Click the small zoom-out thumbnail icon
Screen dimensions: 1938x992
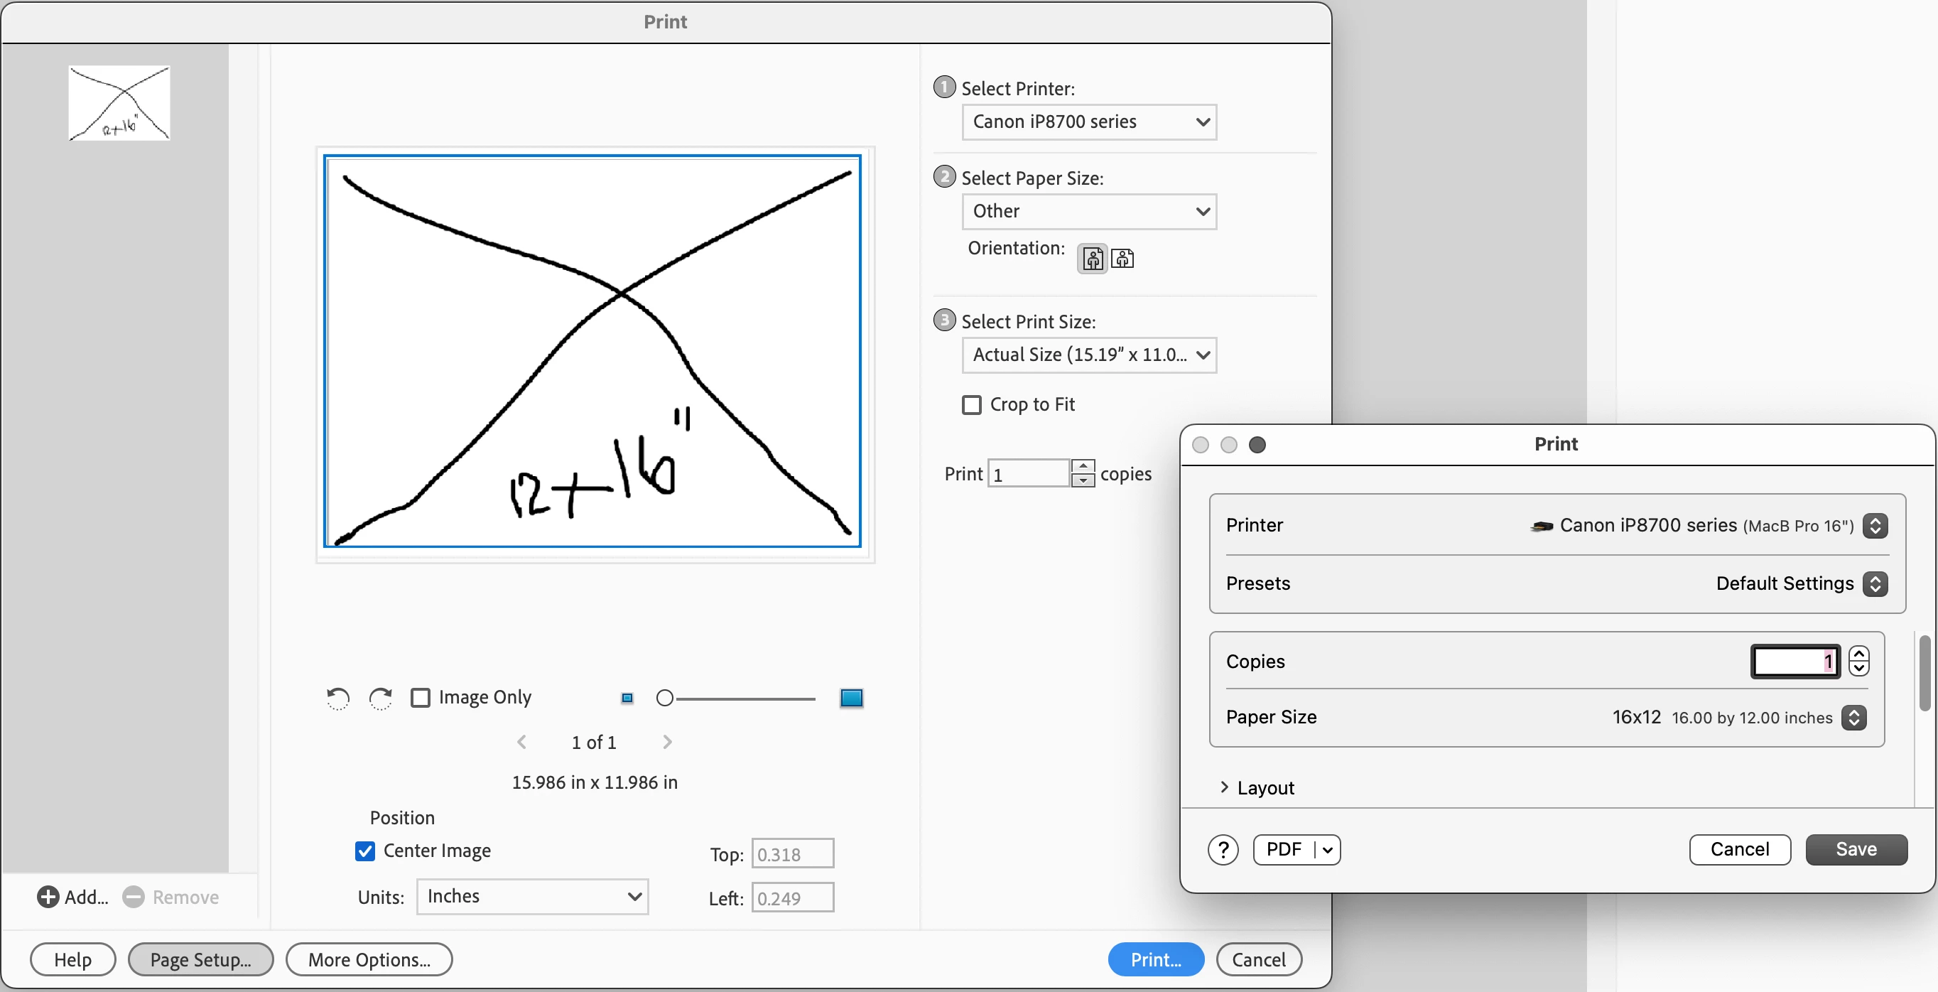[627, 698]
